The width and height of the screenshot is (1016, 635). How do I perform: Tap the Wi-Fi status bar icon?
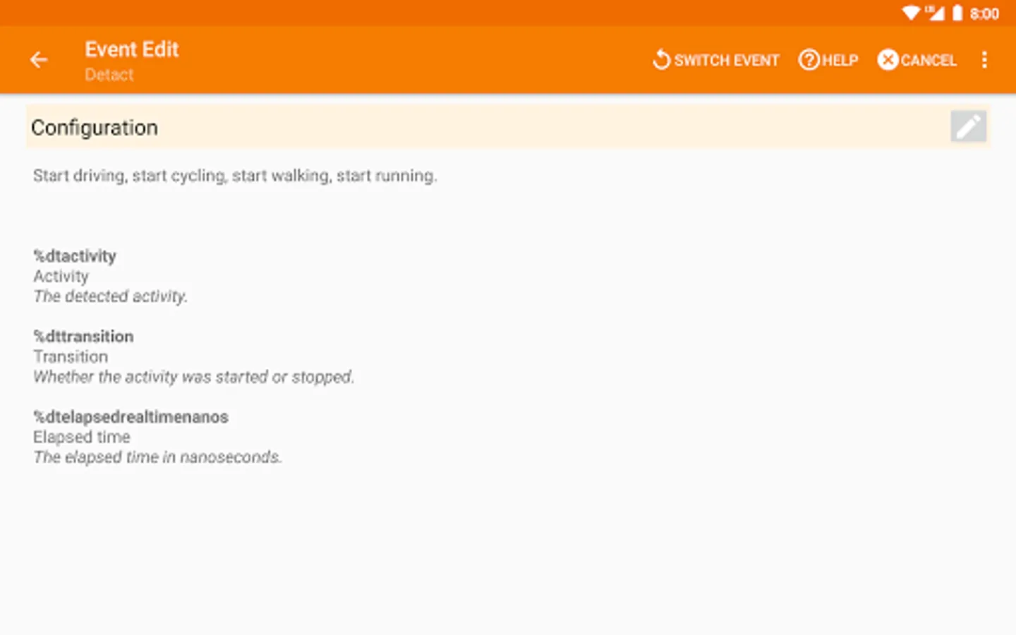[911, 13]
